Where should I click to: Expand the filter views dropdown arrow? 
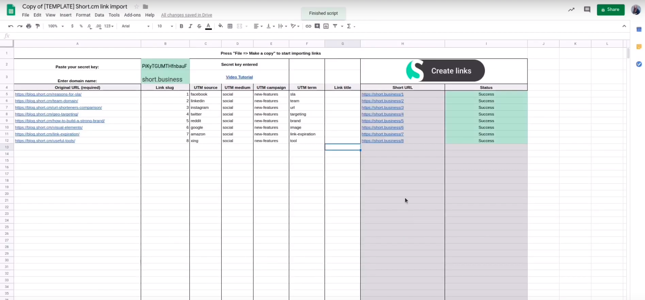[342, 27]
